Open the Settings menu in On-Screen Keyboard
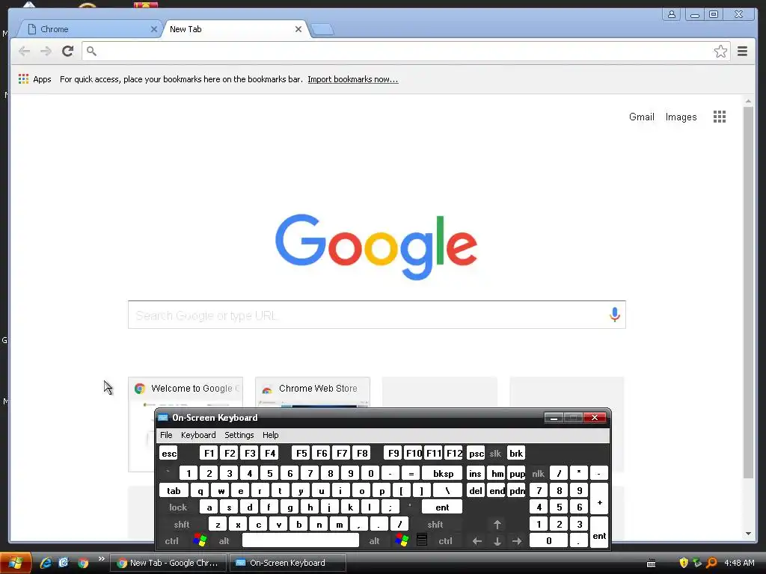The height and width of the screenshot is (574, 766). click(x=239, y=435)
